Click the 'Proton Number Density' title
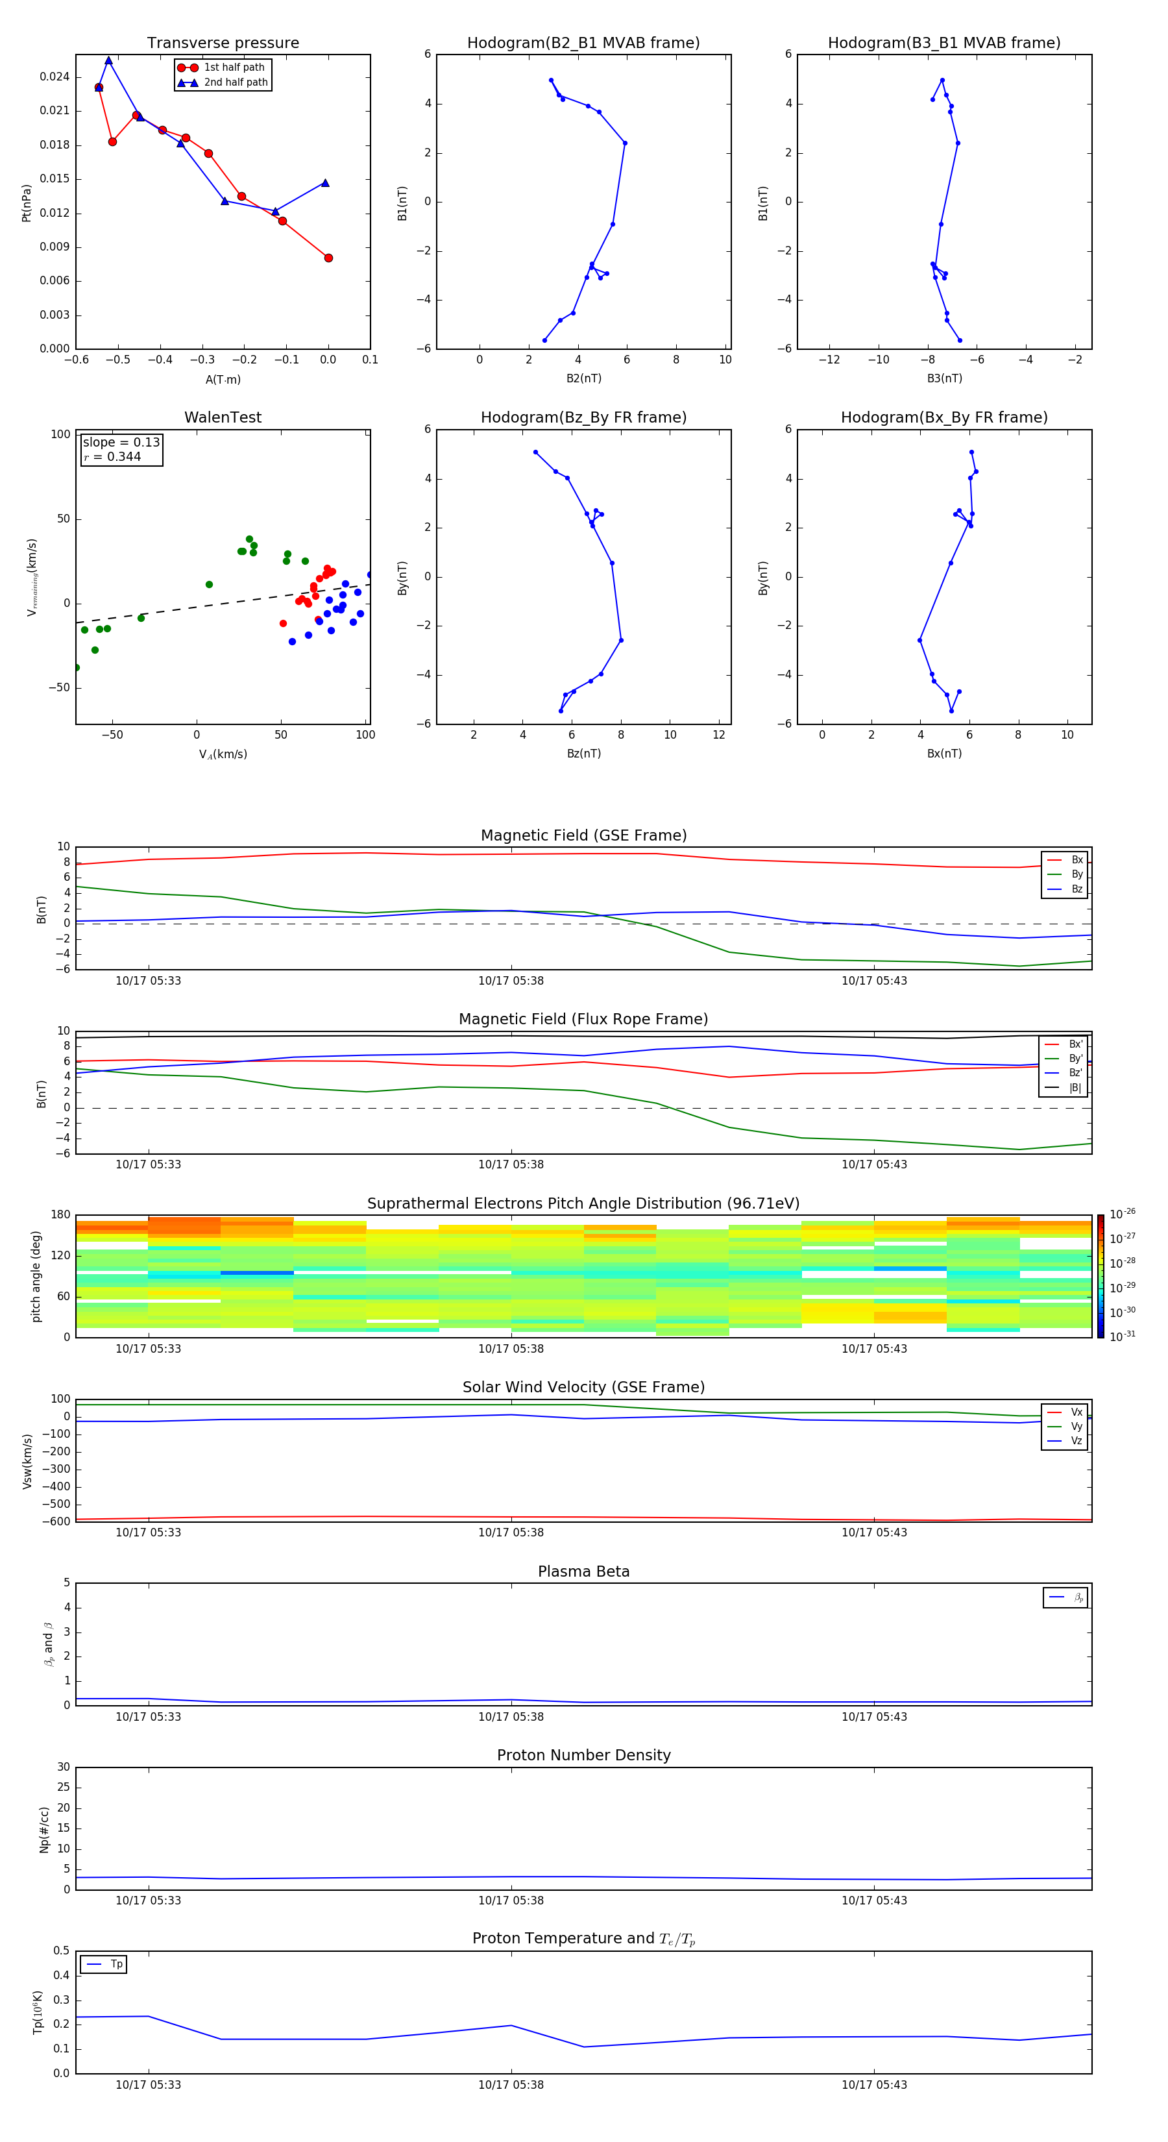The image size is (1168, 2142). click(x=583, y=1754)
